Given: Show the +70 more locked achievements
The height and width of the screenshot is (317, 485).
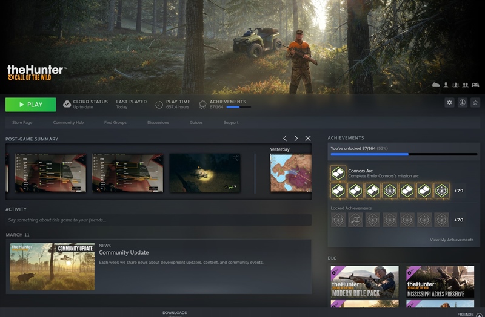Looking at the screenshot, I should [x=459, y=220].
